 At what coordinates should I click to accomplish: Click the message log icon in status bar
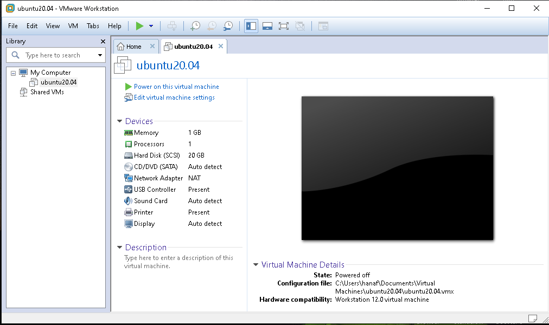click(533, 318)
